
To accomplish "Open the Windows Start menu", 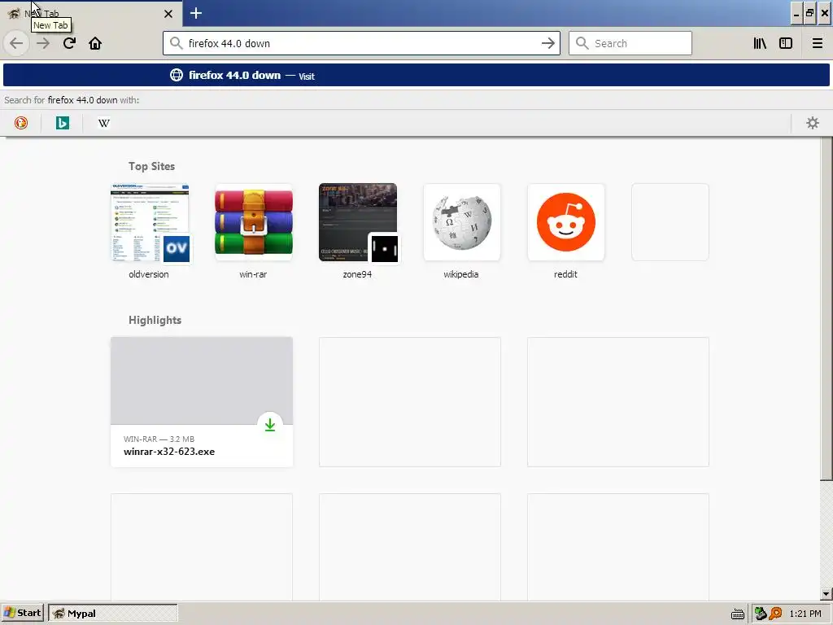I will [22, 613].
